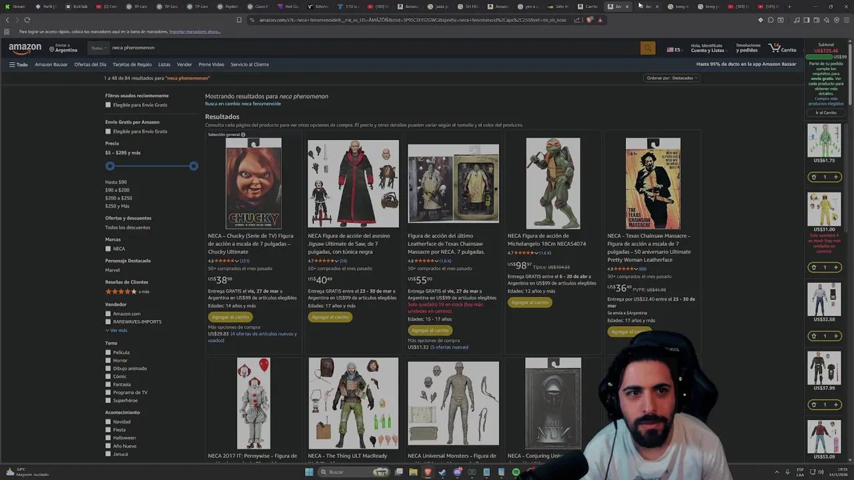Click the Enviar a Argentina location icon
Image resolution: width=854 pixels, height=480 pixels.
pyautogui.click(x=52, y=48)
